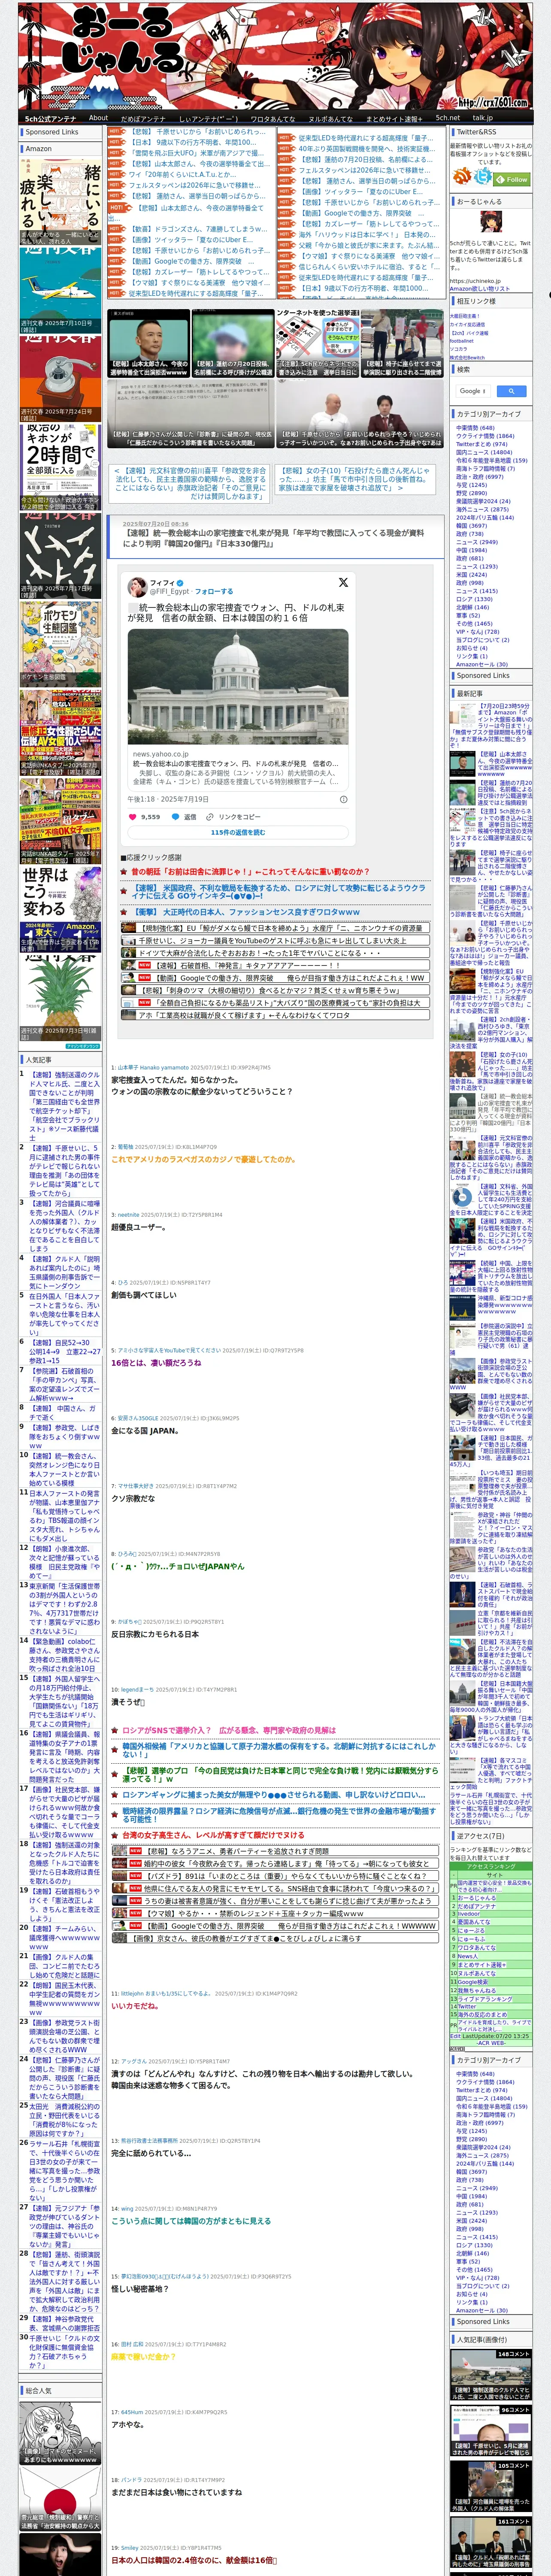This screenshot has height=2576, width=551.
Task: Open headline ドラゴンズさん、7連勝してしまう
Action: 197,229
